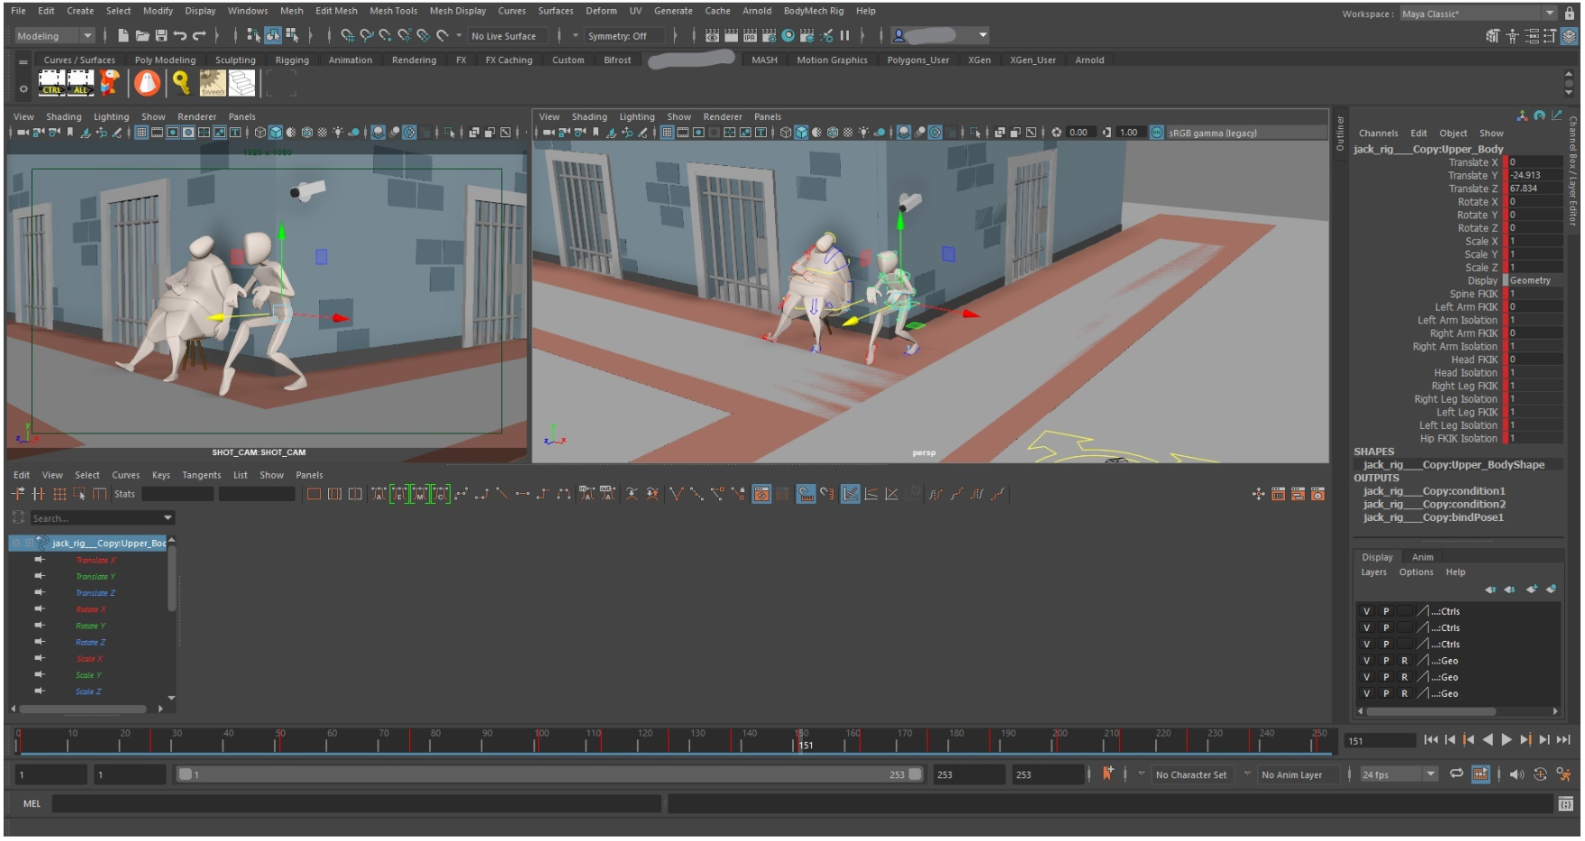Click the New Scene icon
1585x841 pixels.
point(123,36)
